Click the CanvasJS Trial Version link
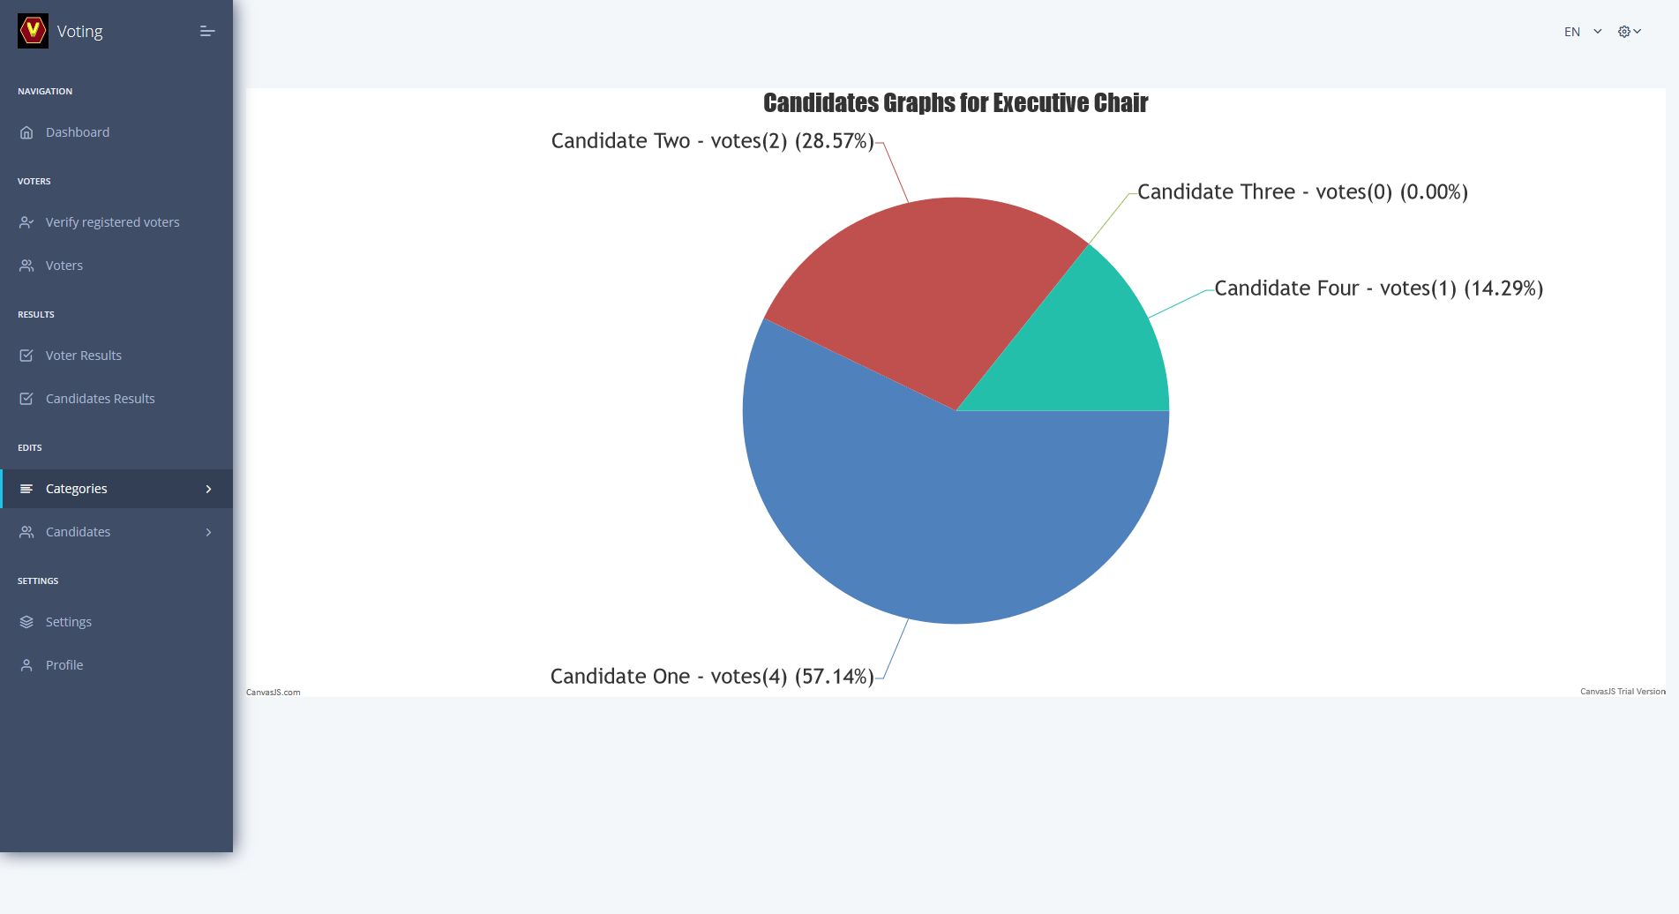This screenshot has height=914, width=1679. (x=1622, y=692)
